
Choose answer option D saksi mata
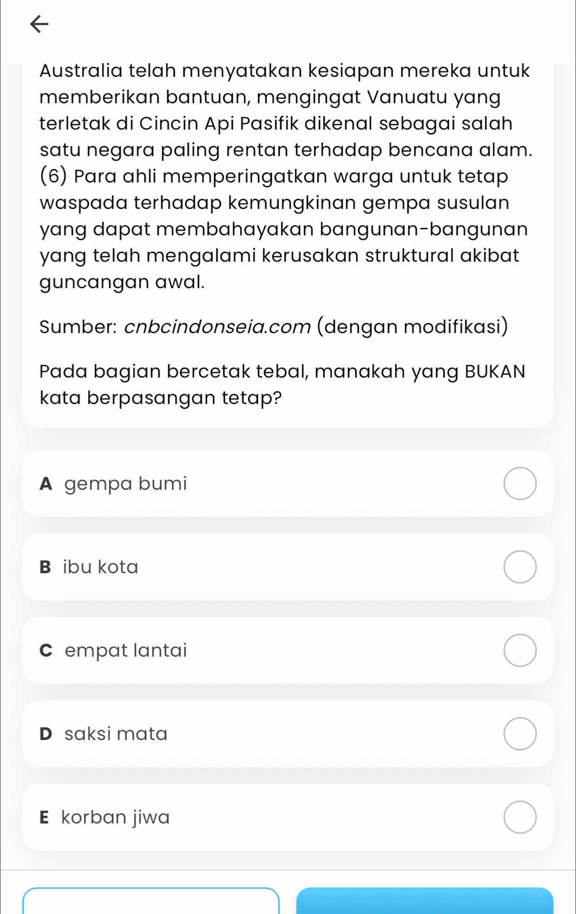[287, 734]
